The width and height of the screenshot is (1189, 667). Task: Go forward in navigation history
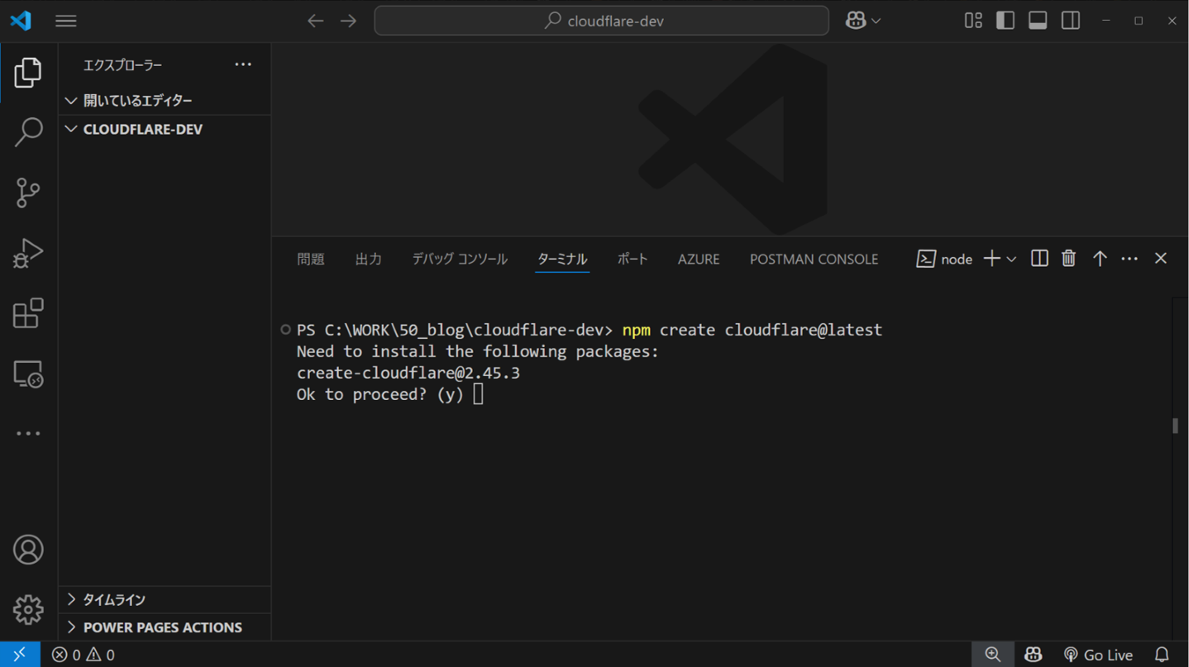[349, 21]
